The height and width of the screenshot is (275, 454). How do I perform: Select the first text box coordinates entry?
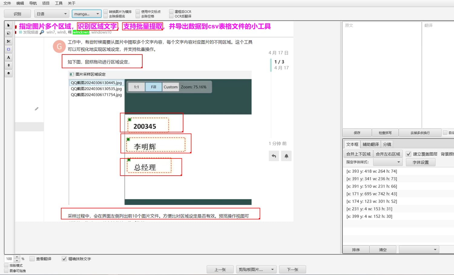[372, 171]
